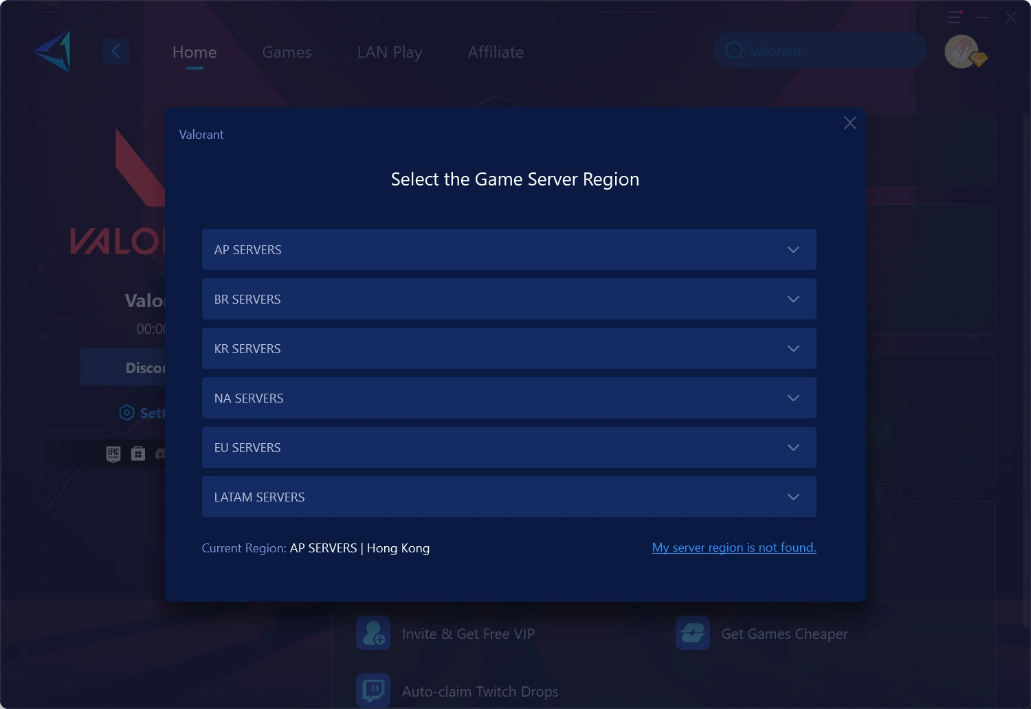Image resolution: width=1031 pixels, height=709 pixels.
Task: Click the search magnifier icon
Action: 734,51
